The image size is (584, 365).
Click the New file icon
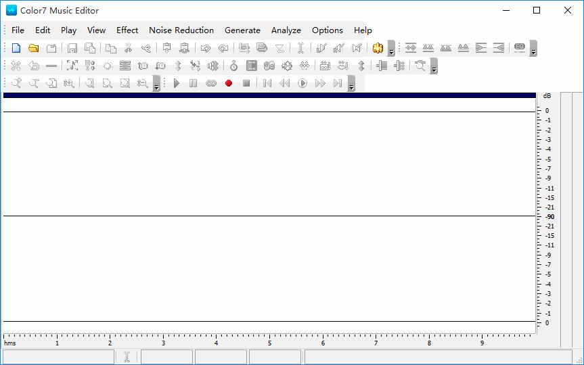16,48
